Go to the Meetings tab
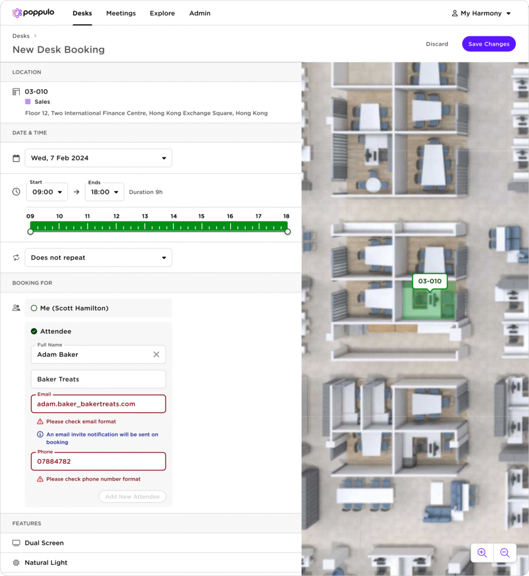The width and height of the screenshot is (529, 576). pos(121,13)
